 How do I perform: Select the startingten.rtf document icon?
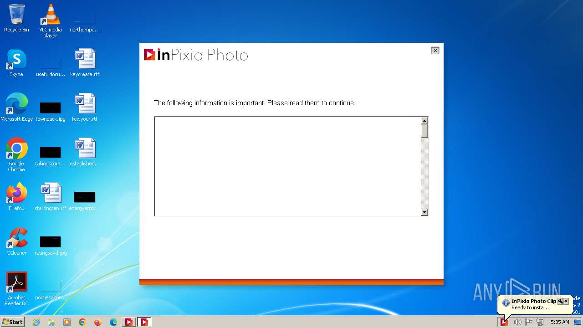click(x=50, y=197)
